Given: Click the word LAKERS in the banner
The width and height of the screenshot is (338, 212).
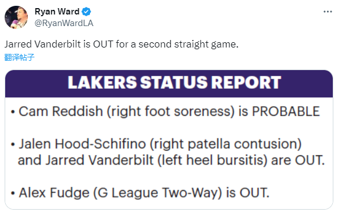Looking at the screenshot, I should (x=102, y=82).
